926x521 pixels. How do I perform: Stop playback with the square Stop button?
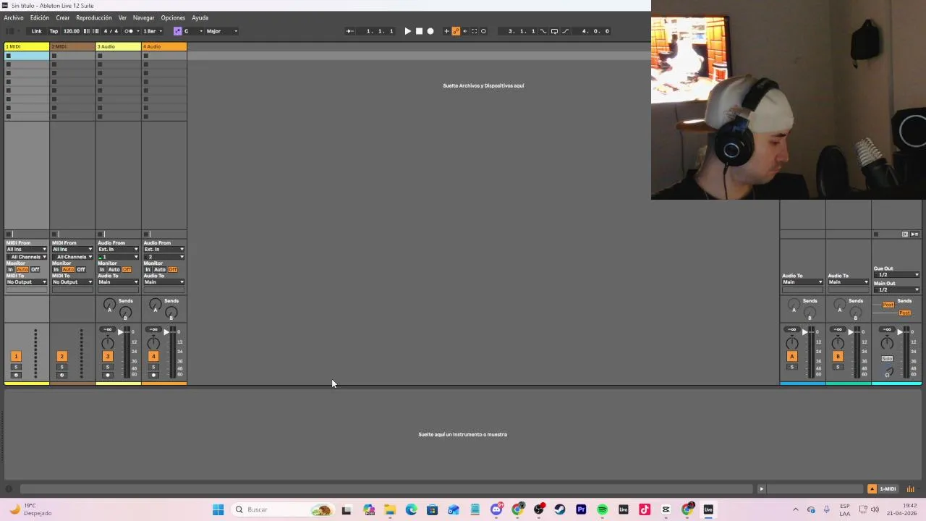click(x=419, y=31)
